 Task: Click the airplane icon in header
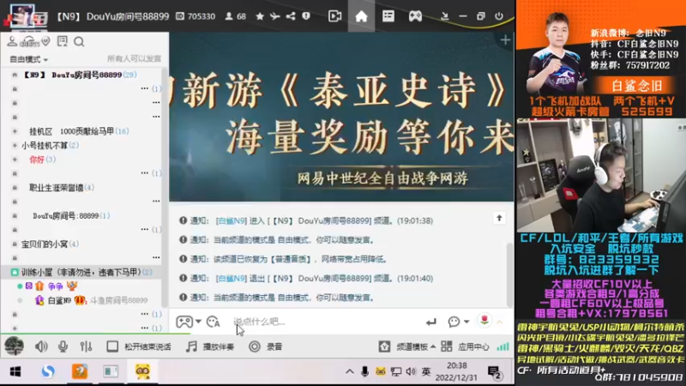pyautogui.click(x=274, y=16)
